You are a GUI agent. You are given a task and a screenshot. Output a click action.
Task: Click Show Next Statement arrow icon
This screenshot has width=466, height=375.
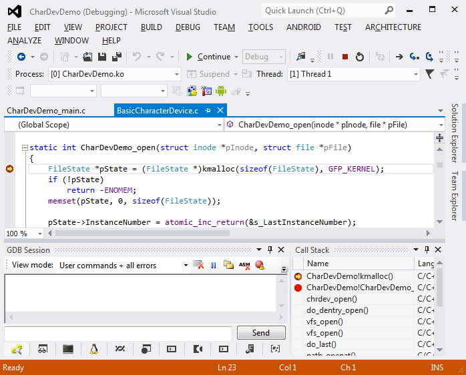pyautogui.click(x=399, y=57)
